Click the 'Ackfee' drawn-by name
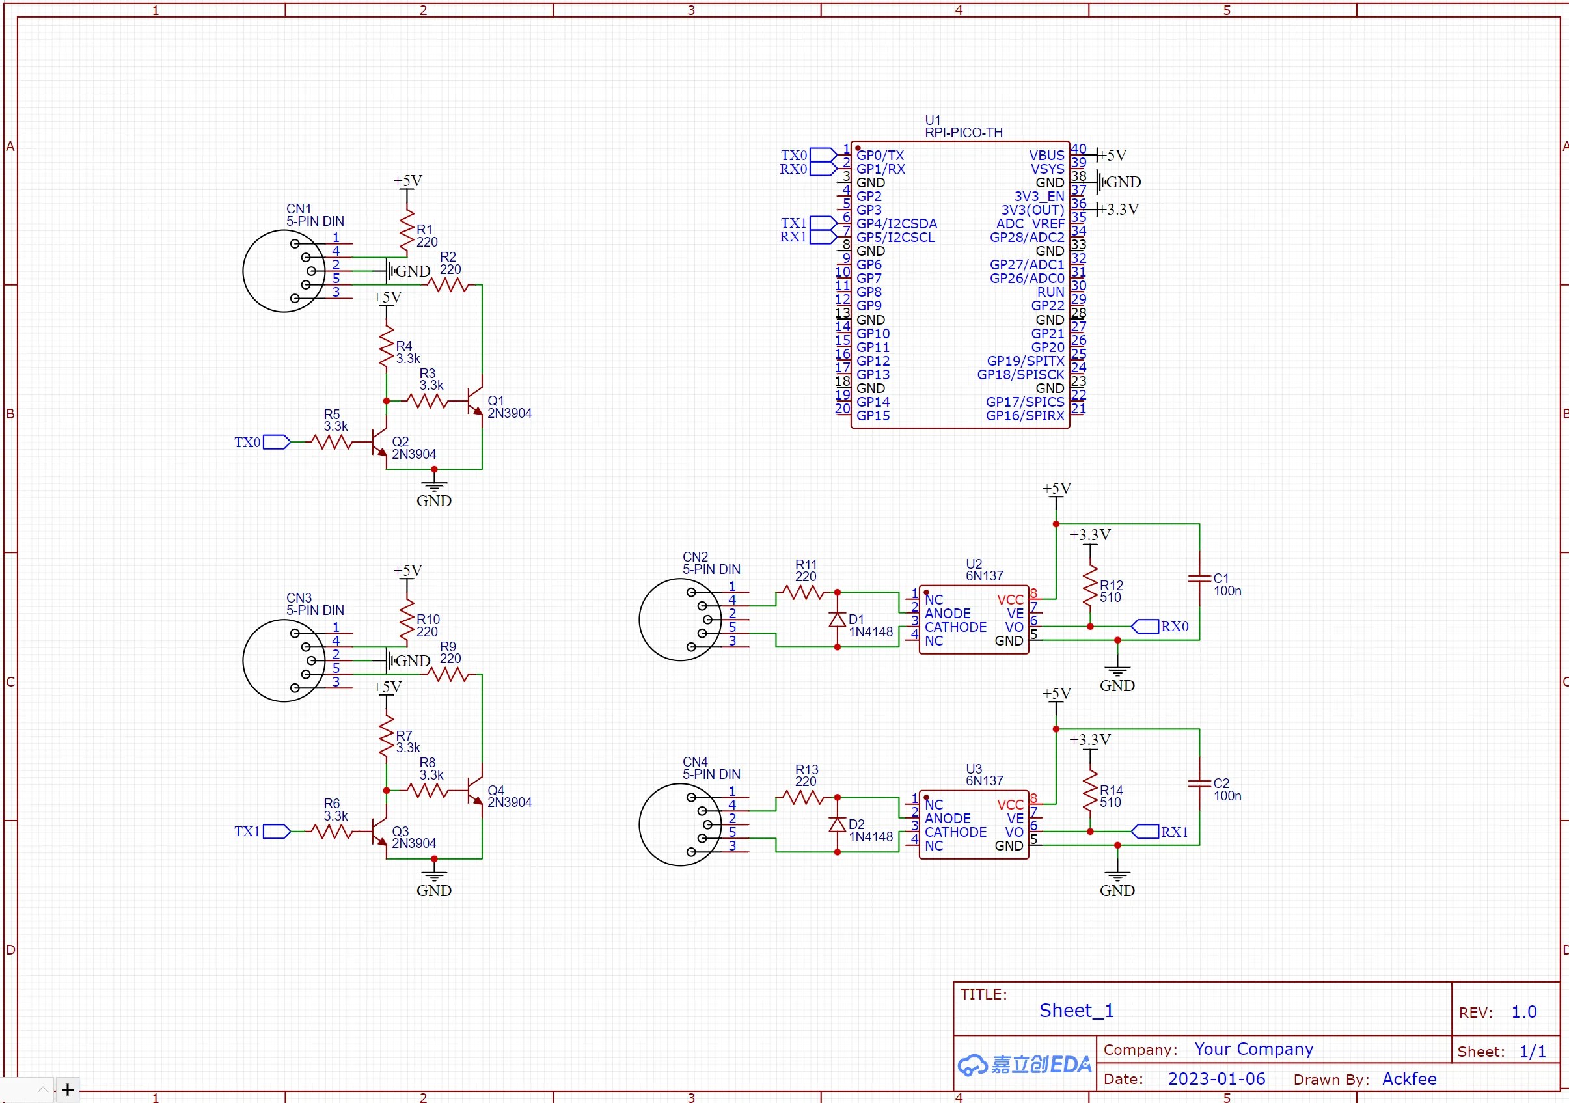Screen dimensions: 1569x1103 [x=1409, y=1079]
